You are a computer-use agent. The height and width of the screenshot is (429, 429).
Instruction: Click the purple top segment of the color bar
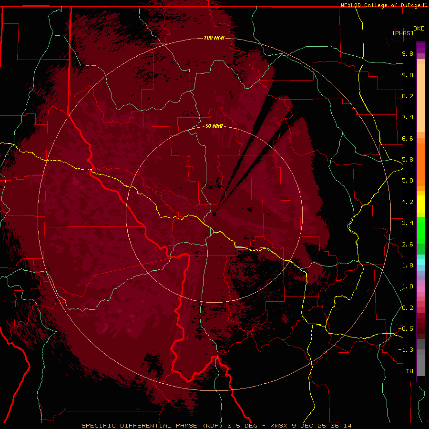tap(421, 48)
